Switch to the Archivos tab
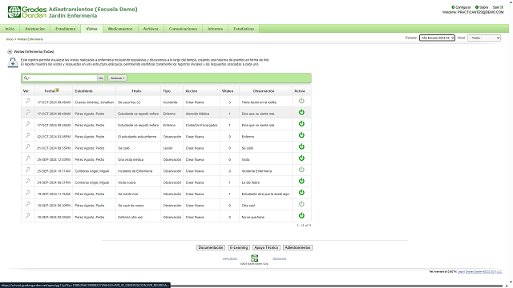Screen dimensions: 513x288 [x=151, y=29]
